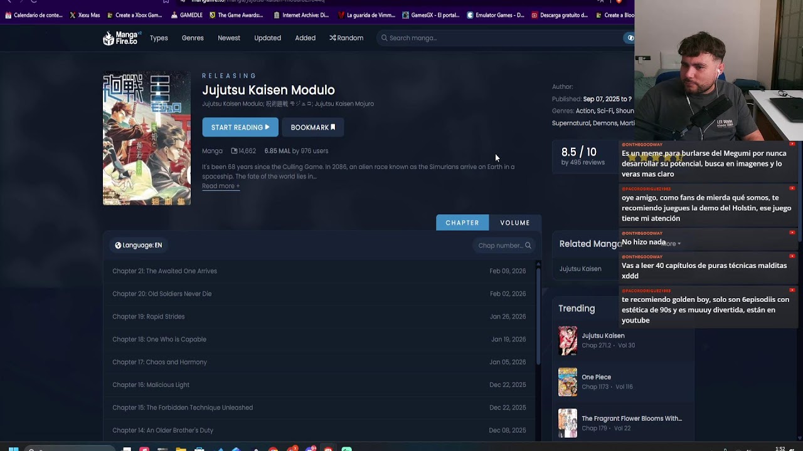Open Chapter 14: An Older Brother's Duty
Image resolution: width=803 pixels, height=451 pixels.
click(x=319, y=430)
